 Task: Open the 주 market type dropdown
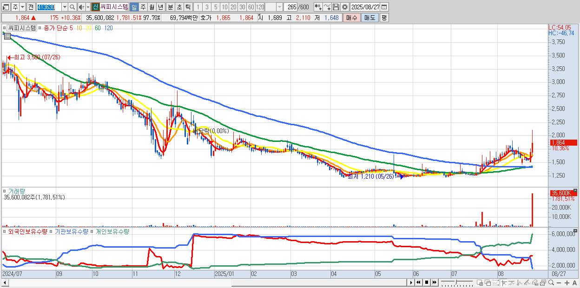tap(22, 7)
